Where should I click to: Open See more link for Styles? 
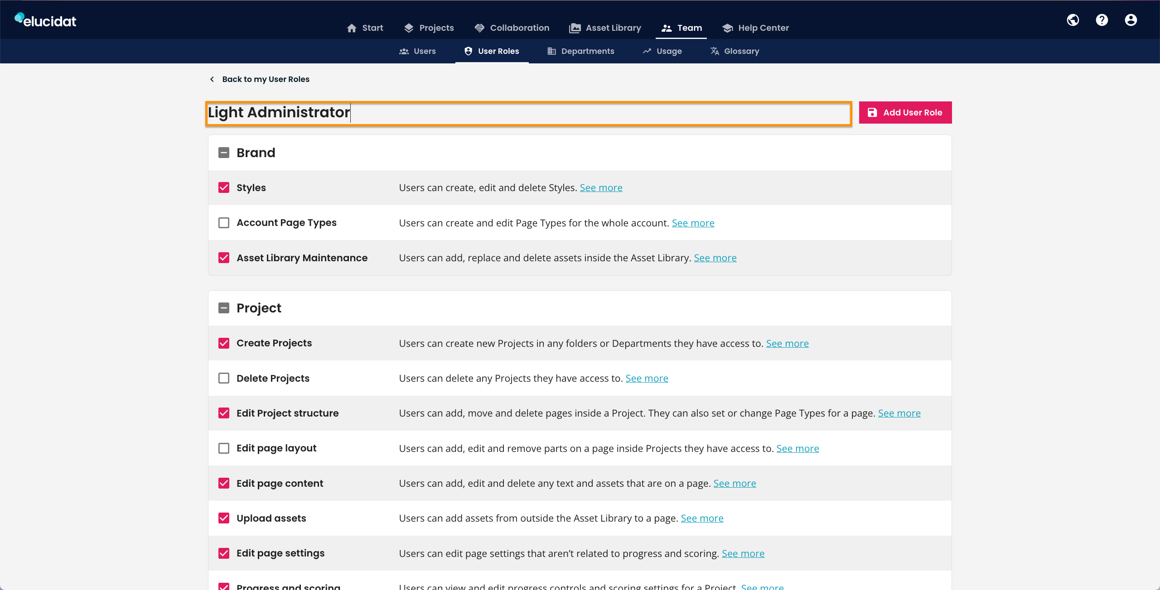coord(601,187)
